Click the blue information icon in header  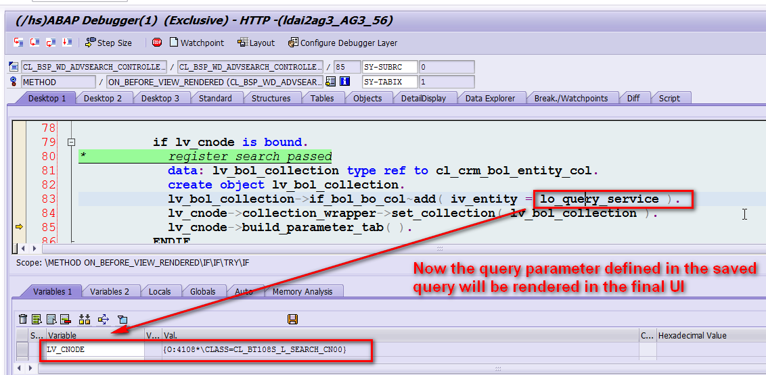coord(345,82)
